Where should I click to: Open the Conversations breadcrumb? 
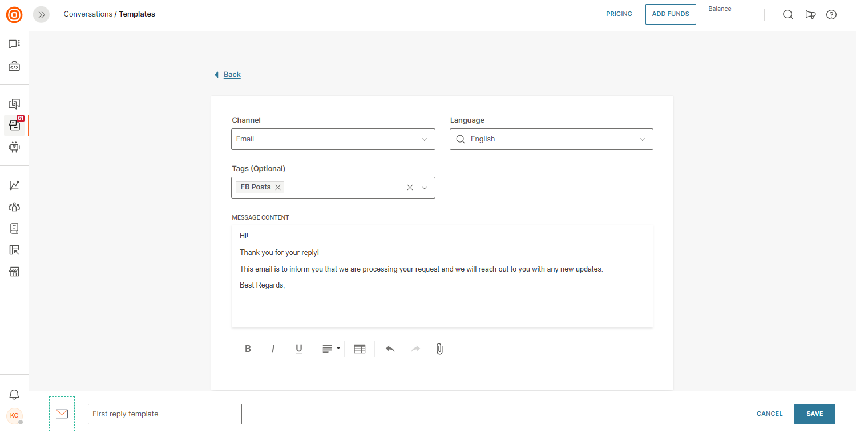[88, 14]
